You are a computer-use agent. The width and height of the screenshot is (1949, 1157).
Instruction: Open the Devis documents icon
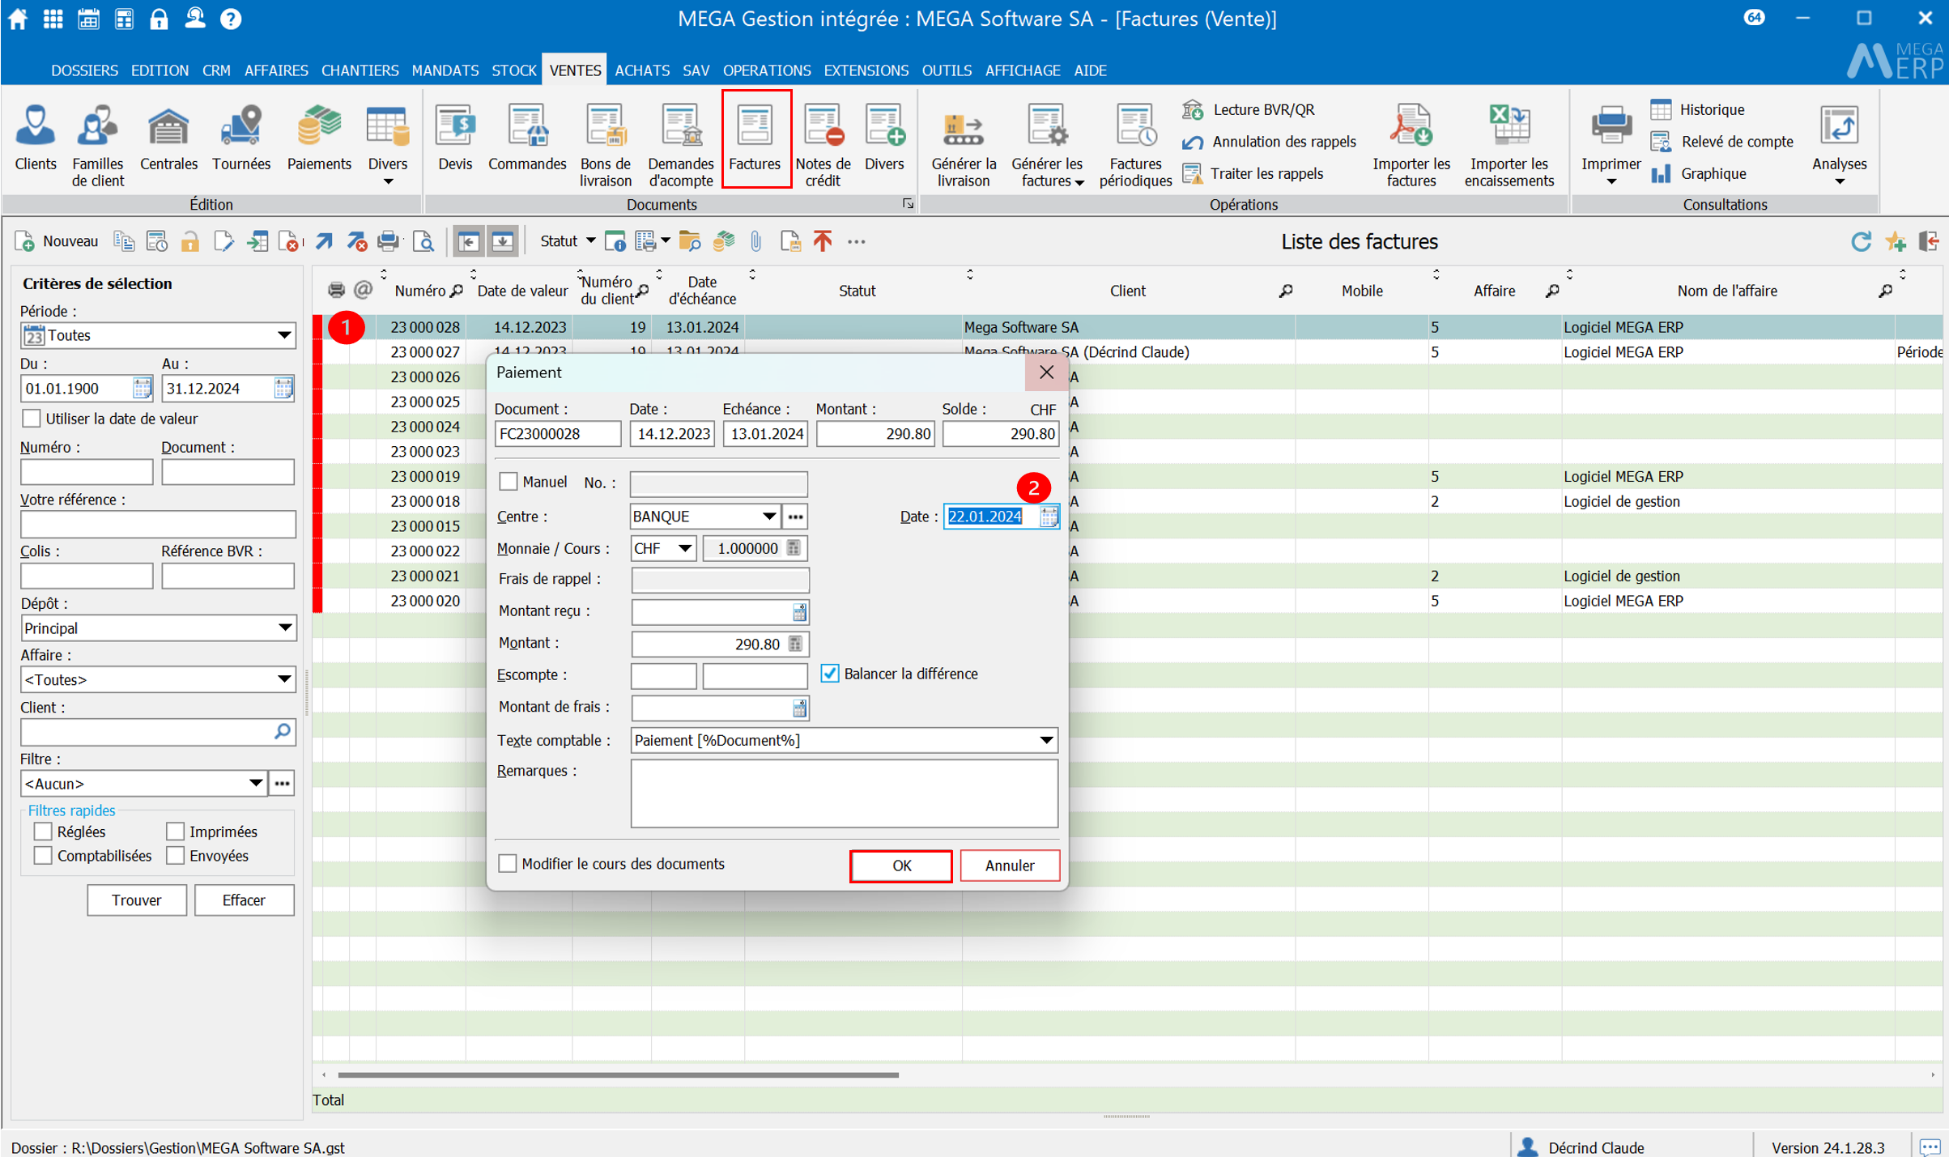click(x=455, y=138)
